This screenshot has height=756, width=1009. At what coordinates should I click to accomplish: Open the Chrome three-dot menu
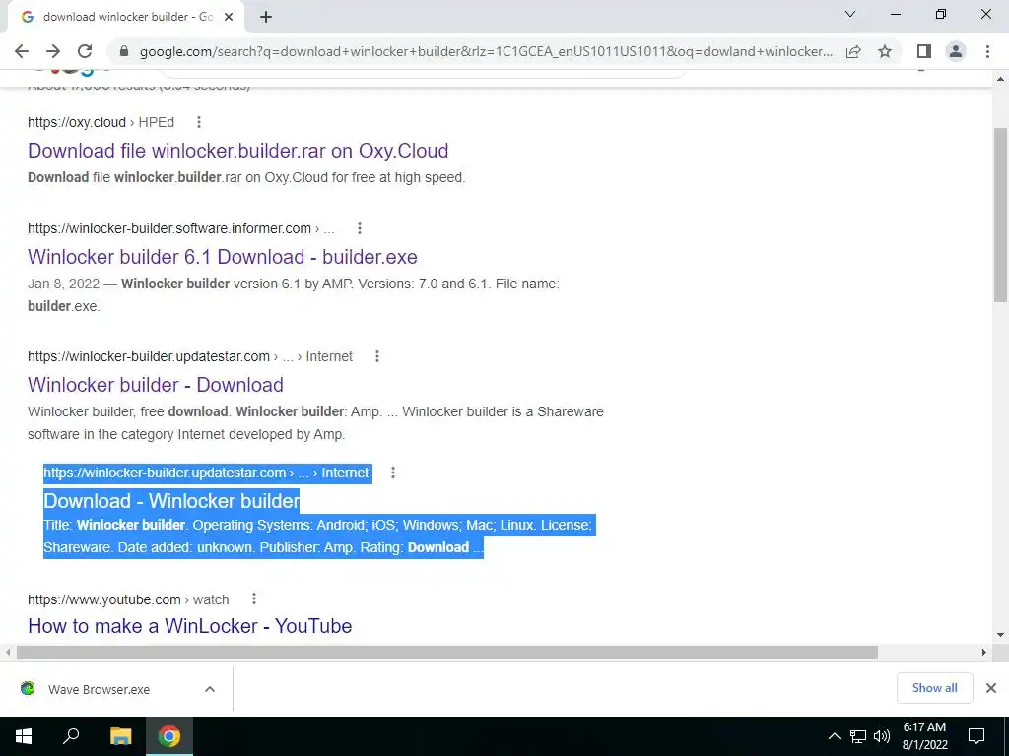coord(987,51)
